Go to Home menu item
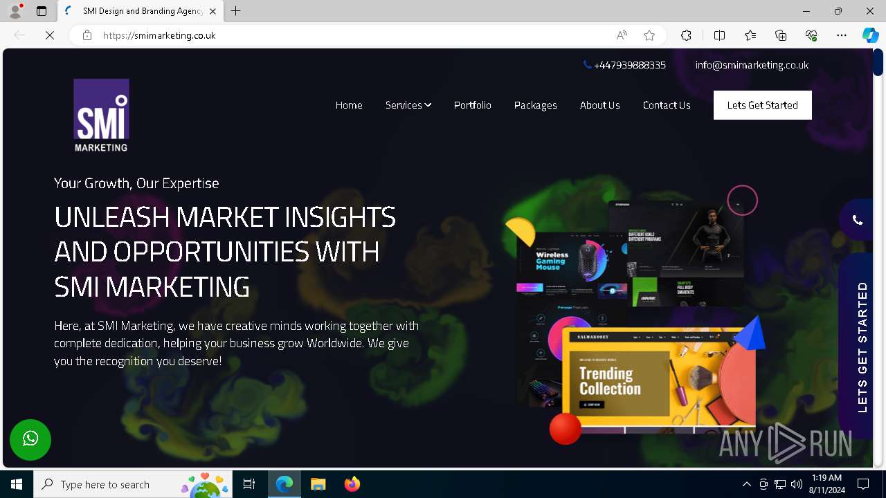Screen dimensions: 886x498 pos(349,105)
